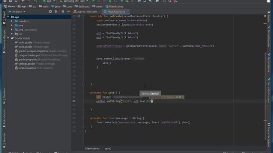The image size is (273, 153).
Task: Open Project panel settings gear
Action: 63,11
